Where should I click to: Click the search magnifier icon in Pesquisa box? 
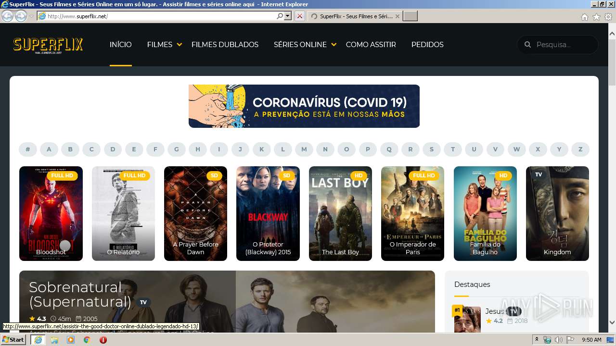click(527, 45)
